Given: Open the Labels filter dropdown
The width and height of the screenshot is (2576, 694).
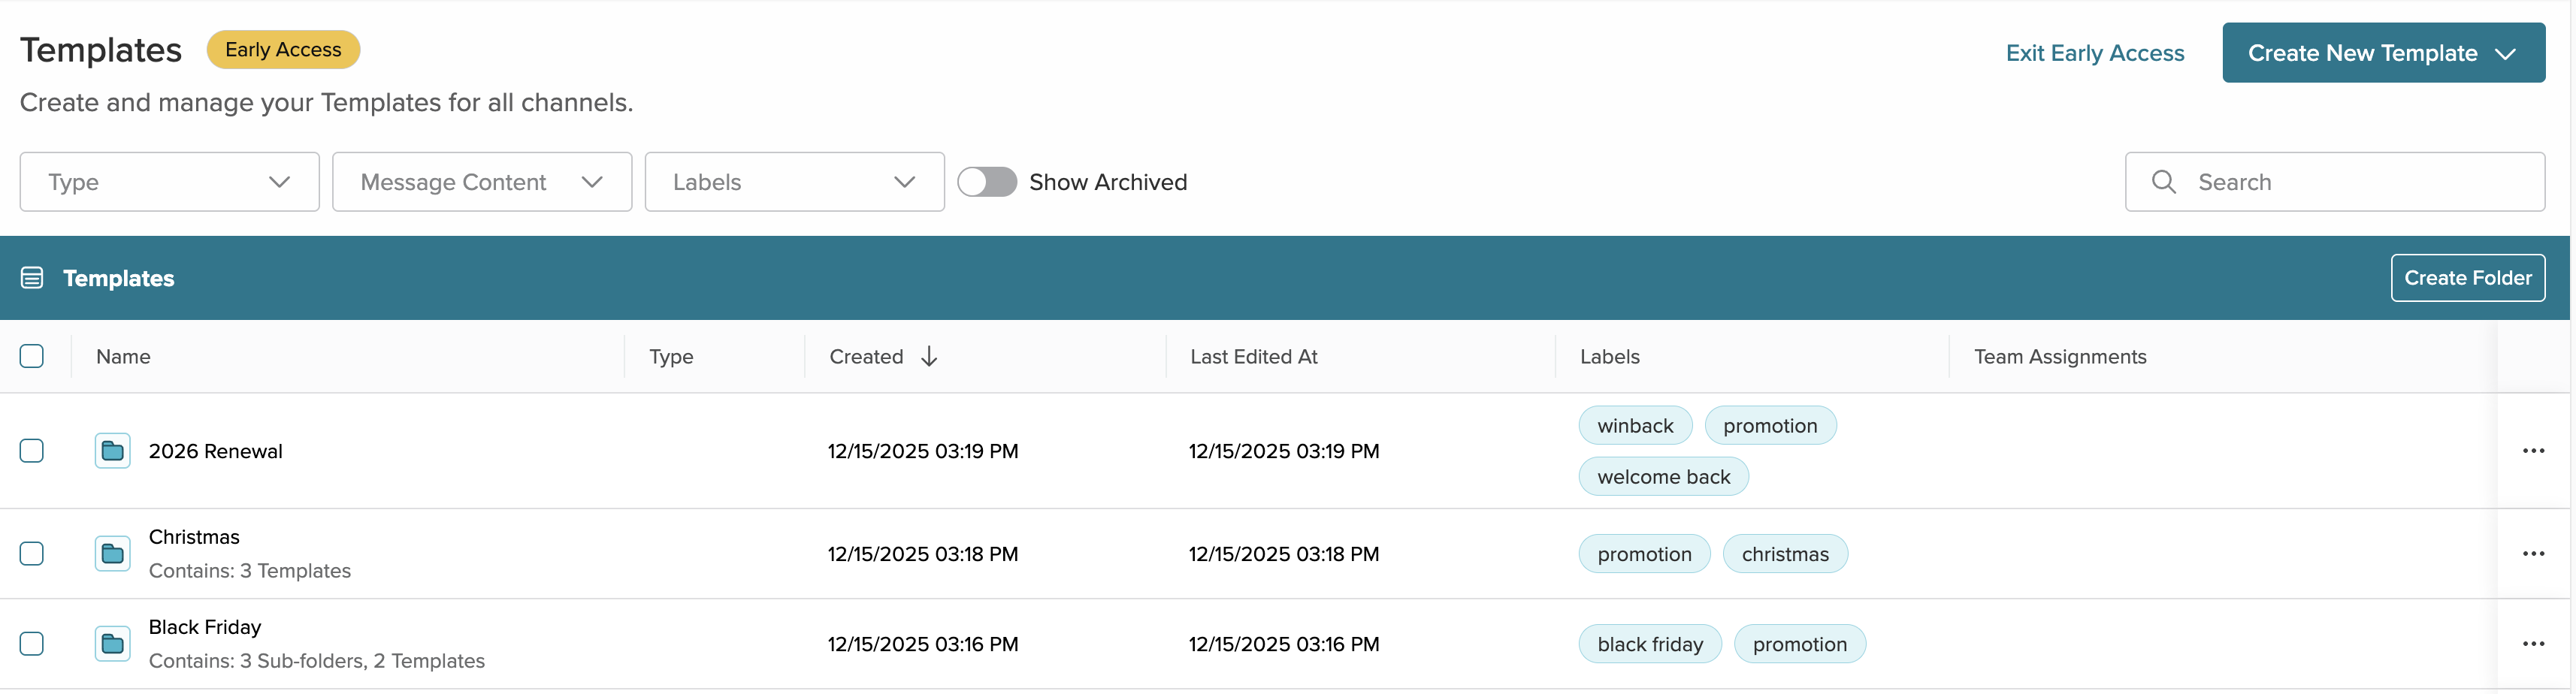Looking at the screenshot, I should 794,182.
